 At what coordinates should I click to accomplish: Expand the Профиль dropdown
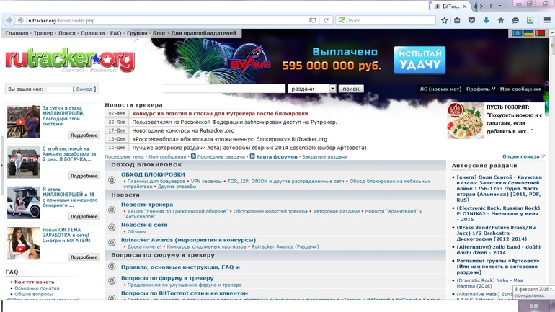(x=480, y=89)
